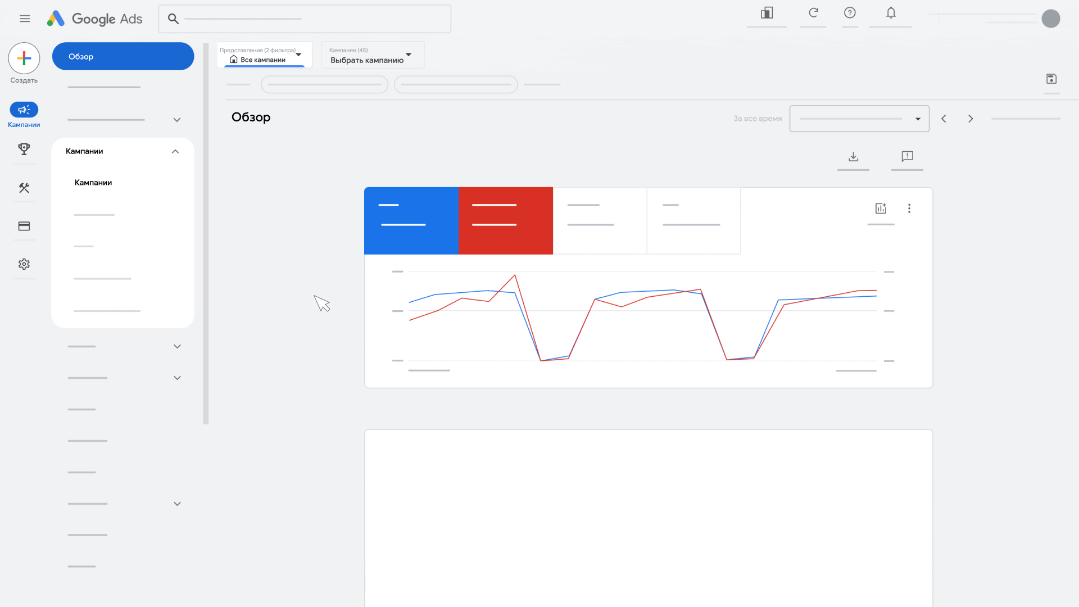Click the chart adjust icon
This screenshot has height=607, width=1079.
(881, 209)
